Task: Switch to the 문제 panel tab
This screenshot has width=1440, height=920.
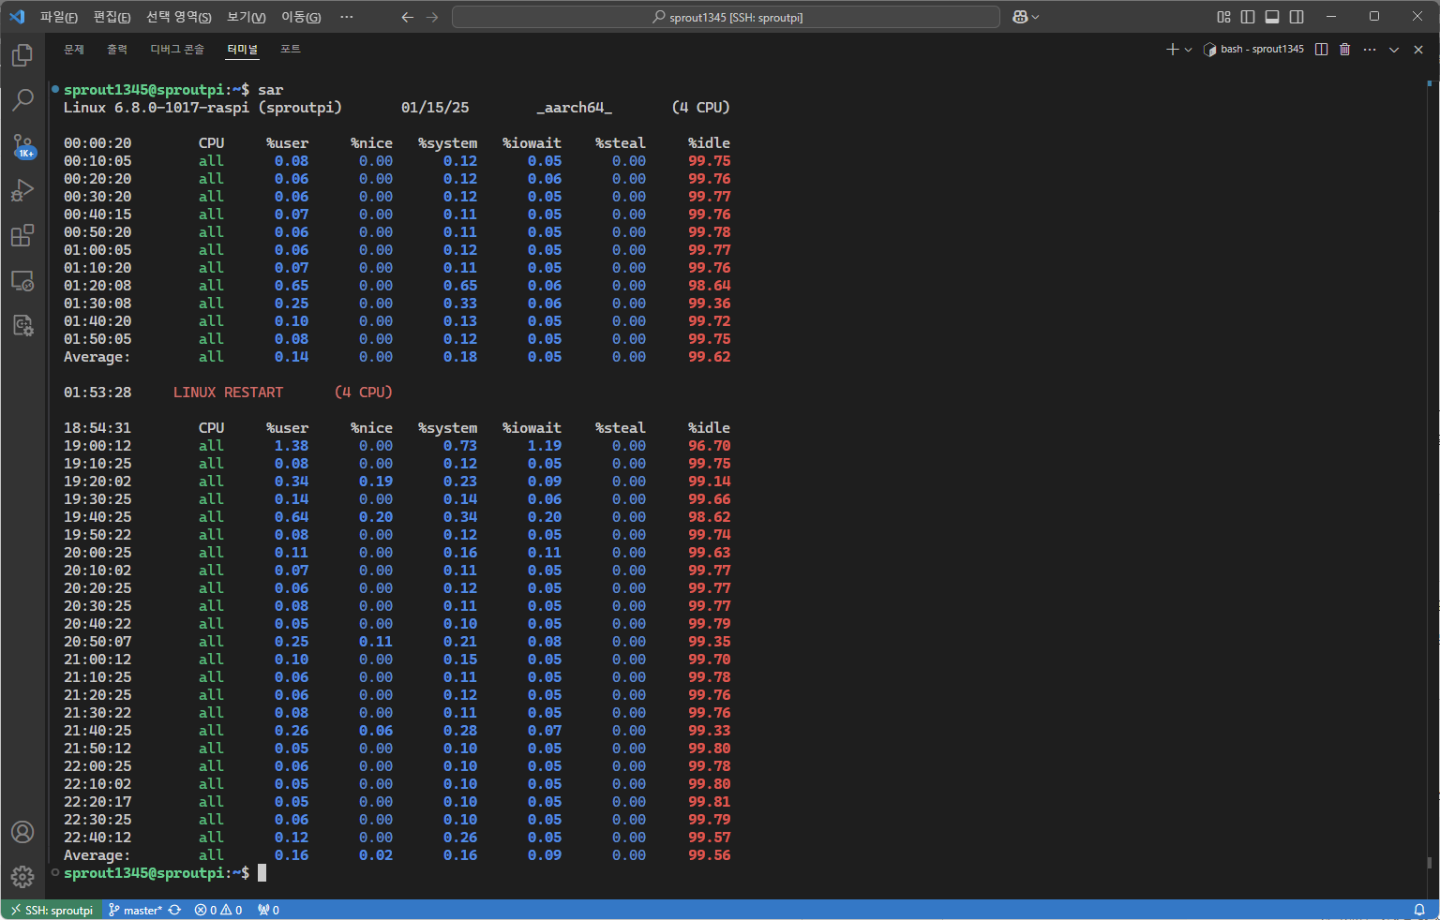Action: [x=74, y=49]
